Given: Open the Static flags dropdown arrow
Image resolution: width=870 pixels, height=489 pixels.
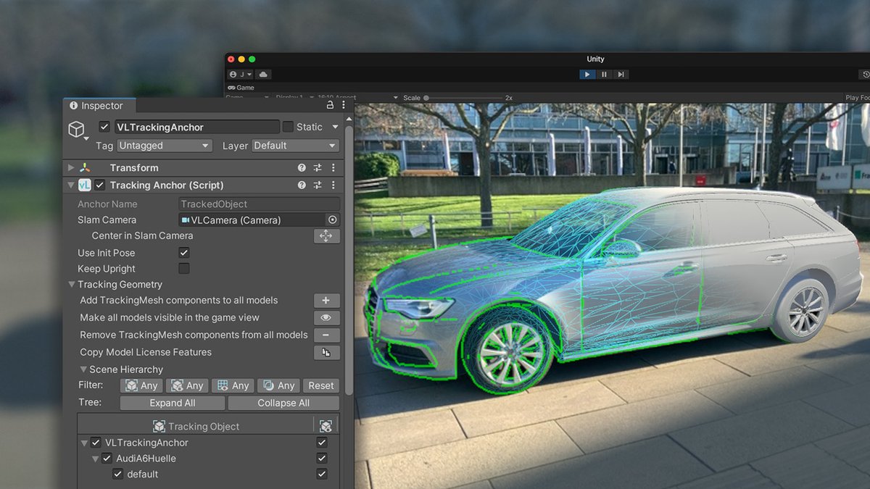Looking at the screenshot, I should (x=335, y=127).
